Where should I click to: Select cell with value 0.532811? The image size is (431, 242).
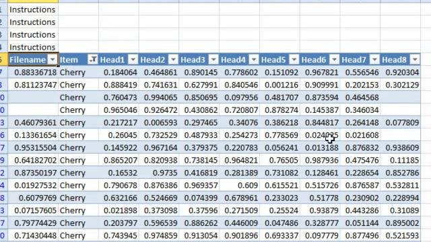click(401, 186)
